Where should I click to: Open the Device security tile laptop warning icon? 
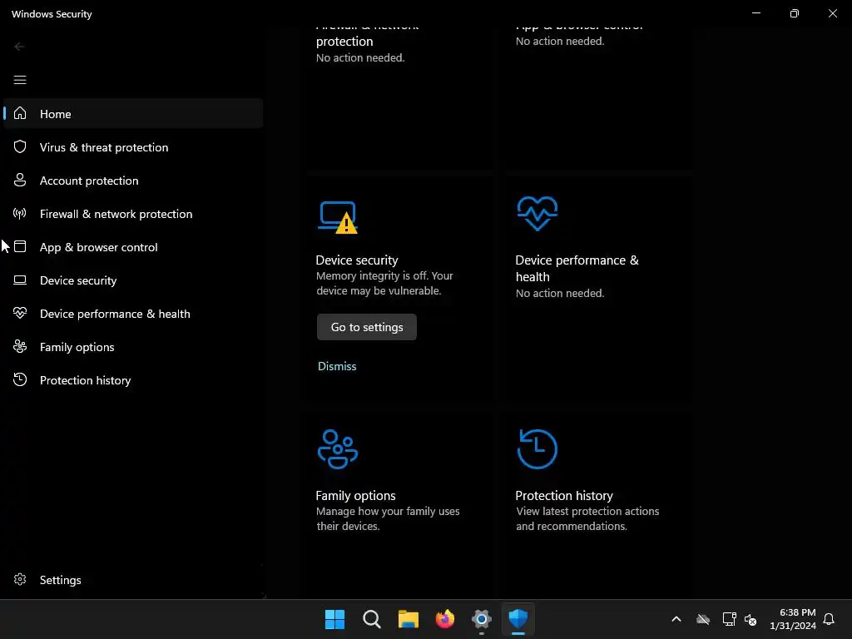tap(338, 217)
